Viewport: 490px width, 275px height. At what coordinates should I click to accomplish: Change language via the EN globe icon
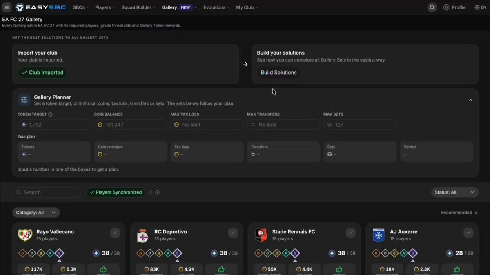480,7
